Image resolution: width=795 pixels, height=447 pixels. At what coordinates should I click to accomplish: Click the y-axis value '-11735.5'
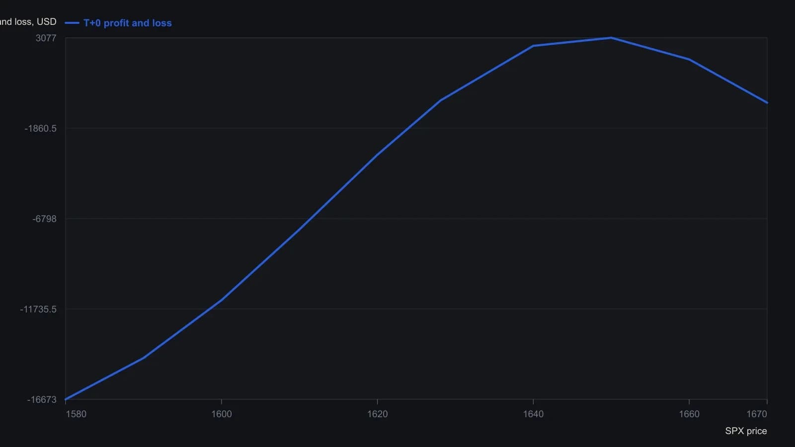tap(38, 309)
